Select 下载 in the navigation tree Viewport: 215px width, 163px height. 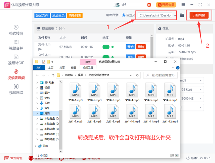47,103
